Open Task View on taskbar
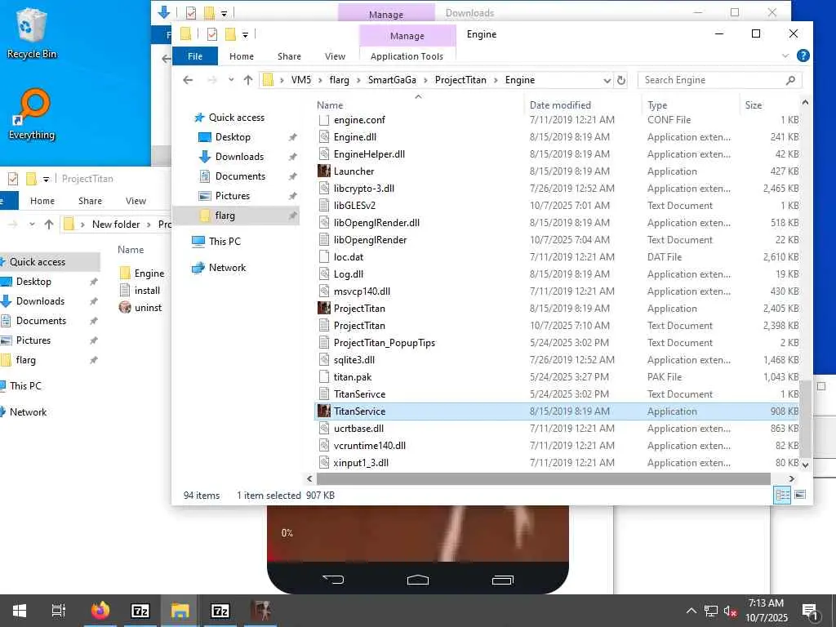836x627 pixels. tap(59, 611)
